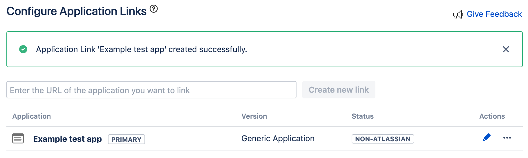
Task: Click the Configure Application Links heading
Action: point(76,11)
